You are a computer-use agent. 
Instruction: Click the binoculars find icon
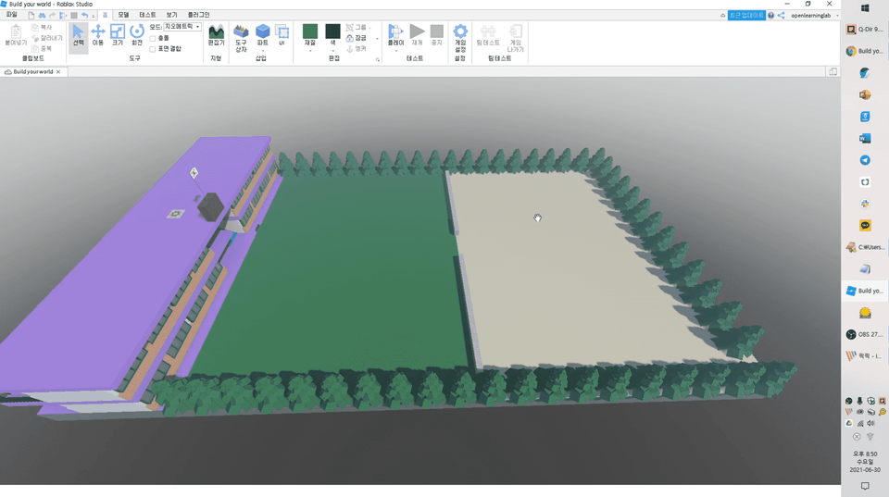coord(42,16)
